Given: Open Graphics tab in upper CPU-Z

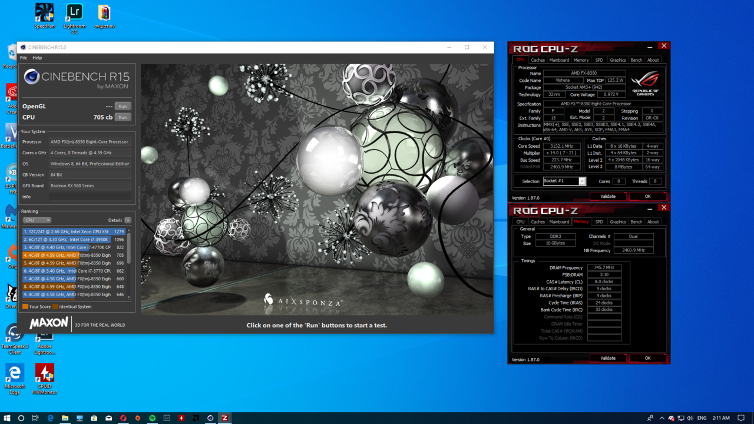Looking at the screenshot, I should tap(618, 60).
